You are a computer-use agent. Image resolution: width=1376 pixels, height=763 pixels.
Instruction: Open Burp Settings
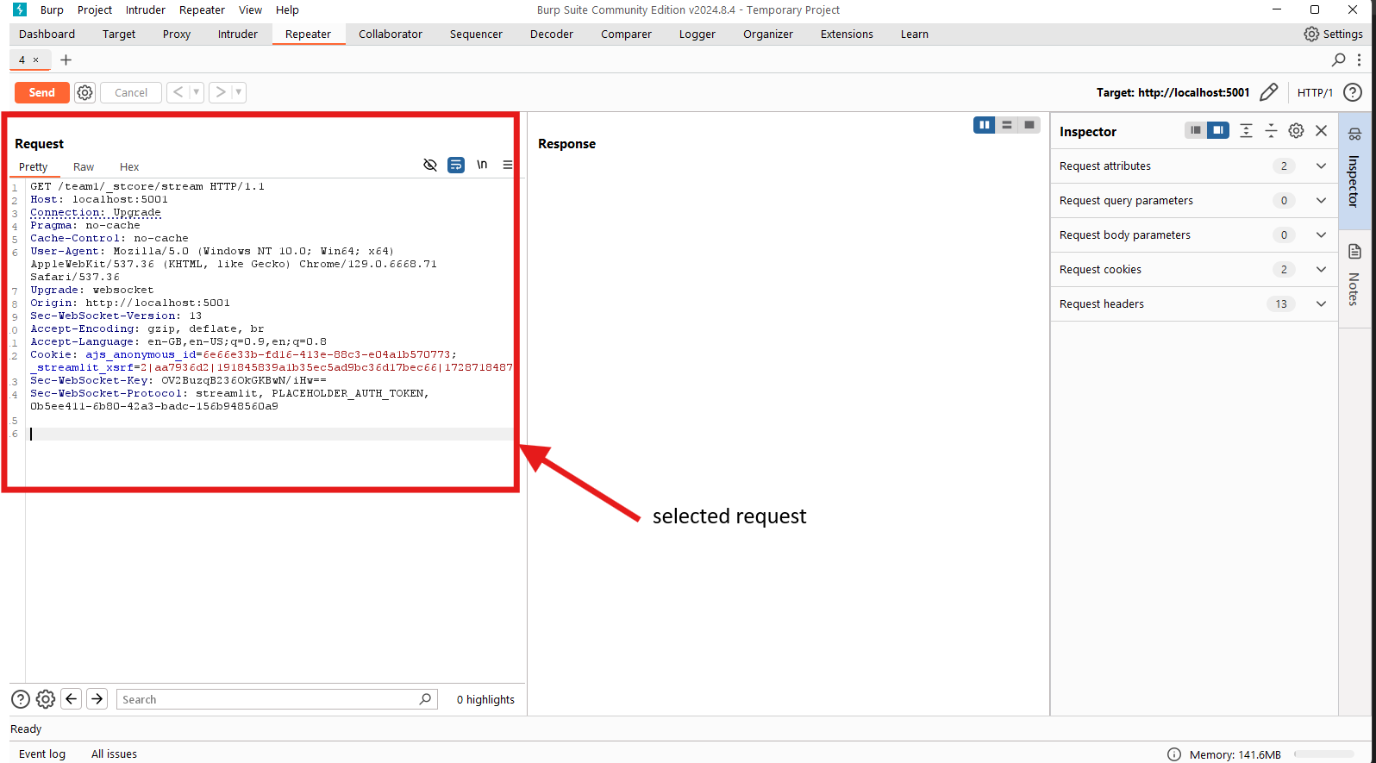tap(1333, 34)
